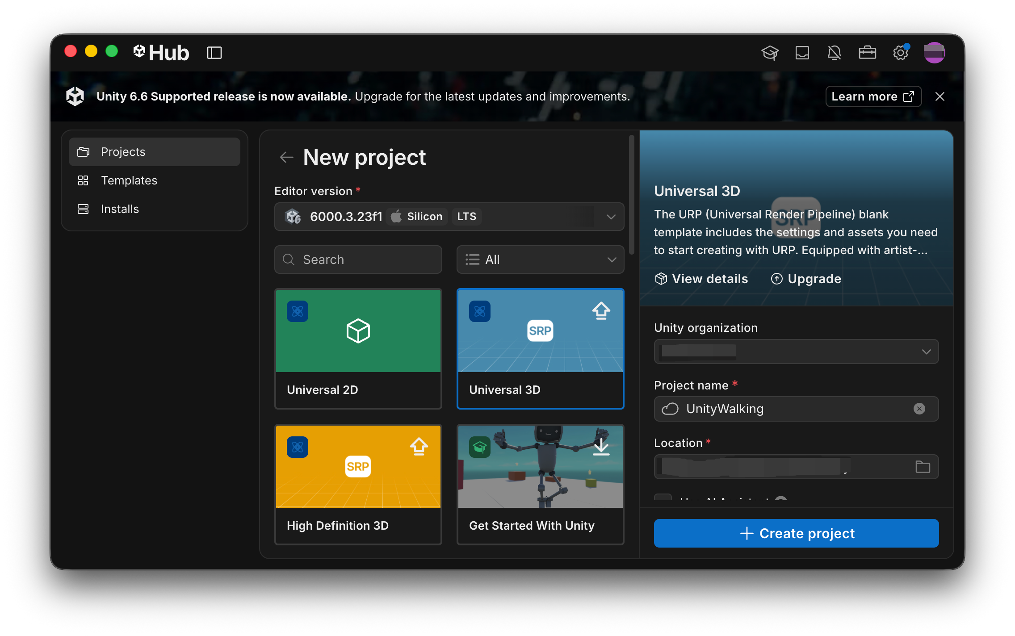Expand the Unity organization dropdown
This screenshot has height=636, width=1015.
pyautogui.click(x=796, y=351)
